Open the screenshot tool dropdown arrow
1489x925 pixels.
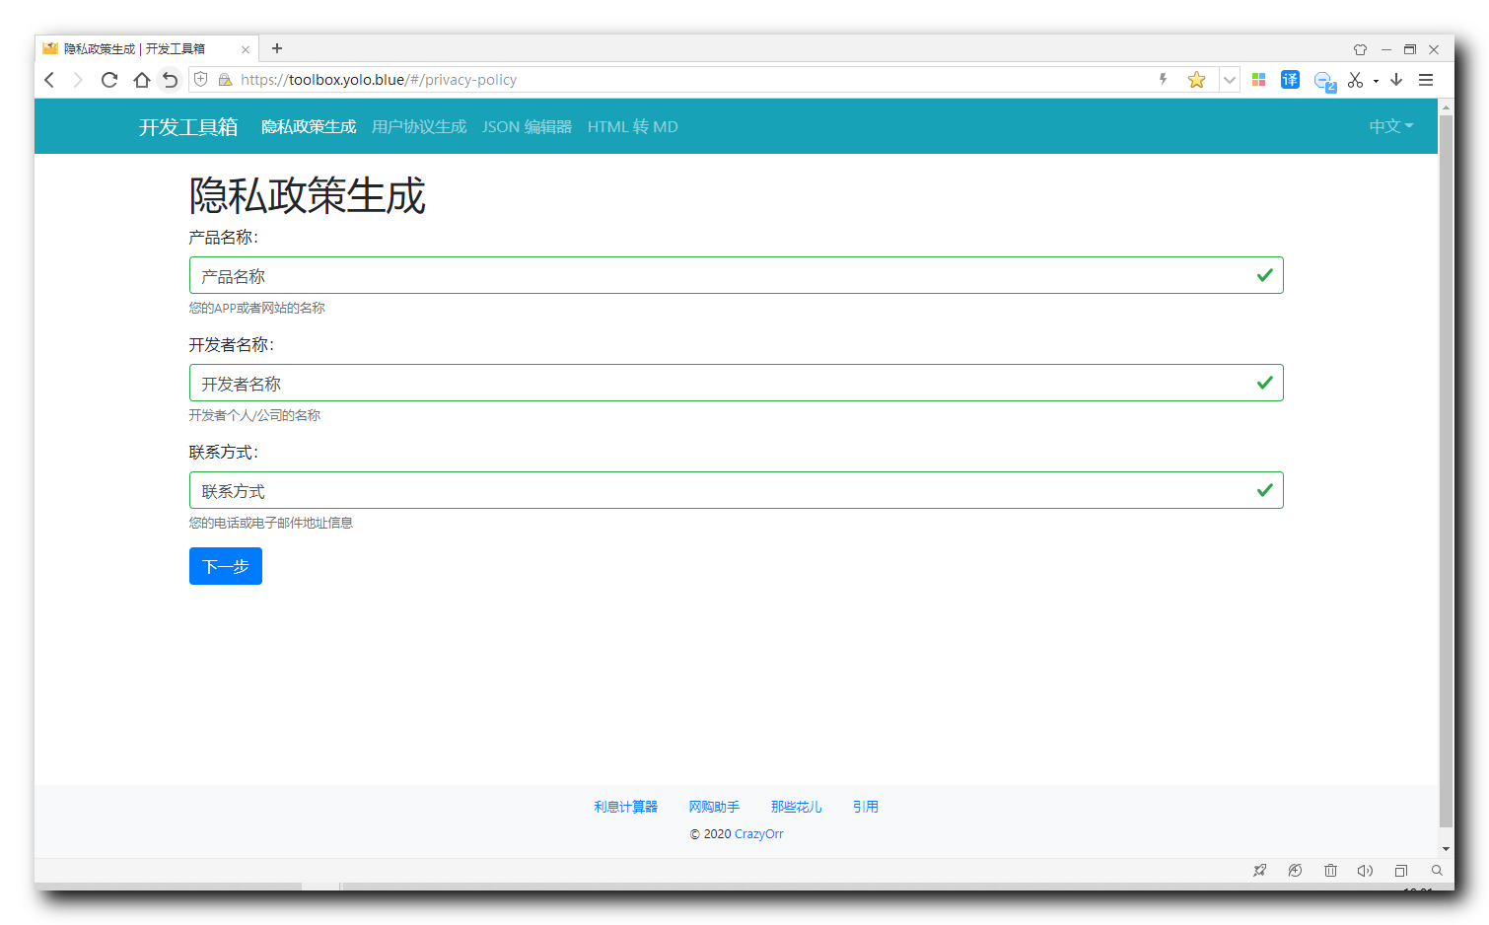pos(1377,80)
